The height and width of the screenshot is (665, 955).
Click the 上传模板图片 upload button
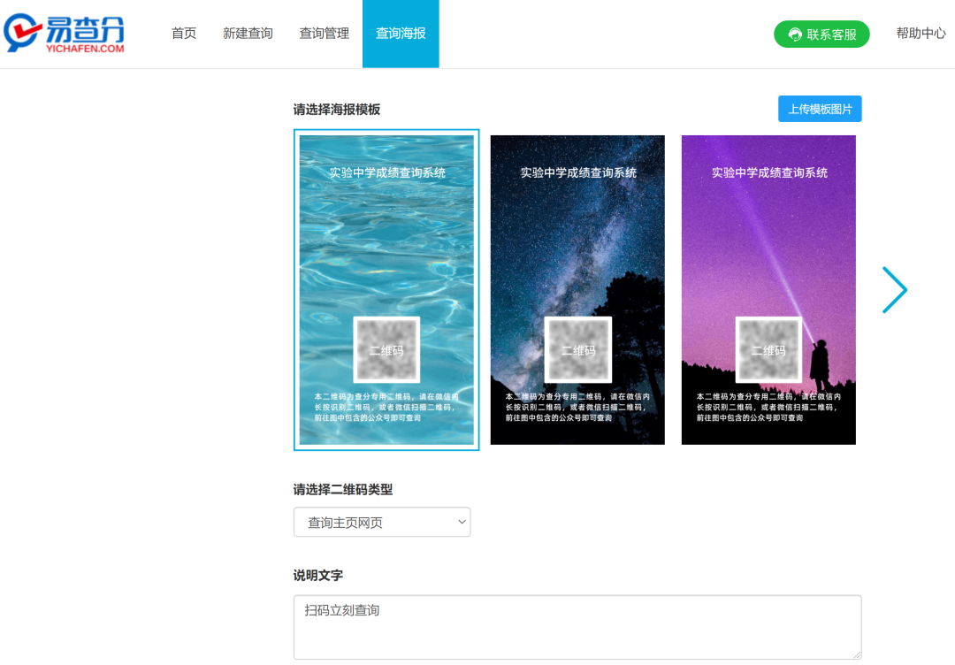[820, 109]
